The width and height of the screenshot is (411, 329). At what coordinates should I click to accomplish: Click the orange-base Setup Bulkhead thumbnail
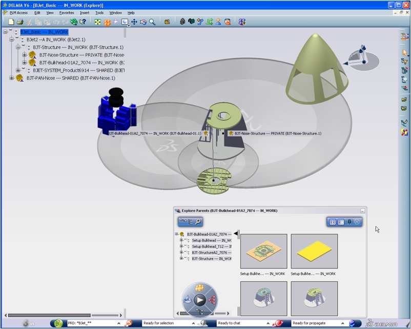tap(264, 251)
